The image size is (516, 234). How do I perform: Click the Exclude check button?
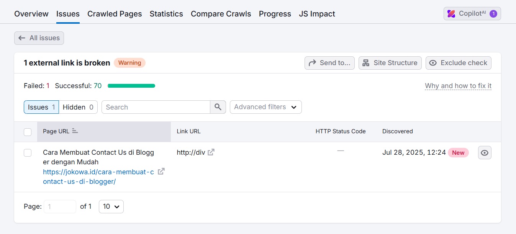[x=458, y=63]
